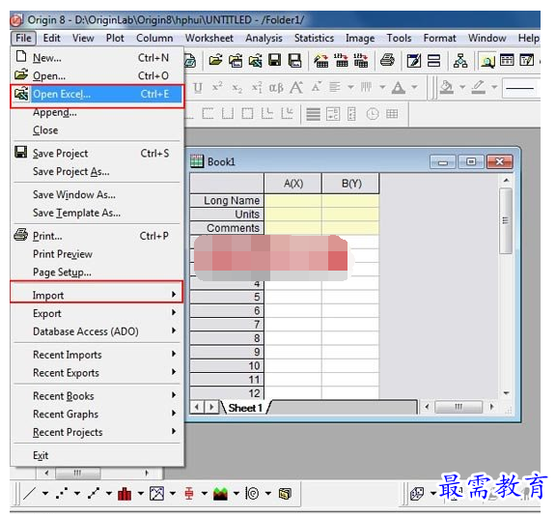Click the Underline U format icon
This screenshot has width=556, height=517.
point(198,87)
